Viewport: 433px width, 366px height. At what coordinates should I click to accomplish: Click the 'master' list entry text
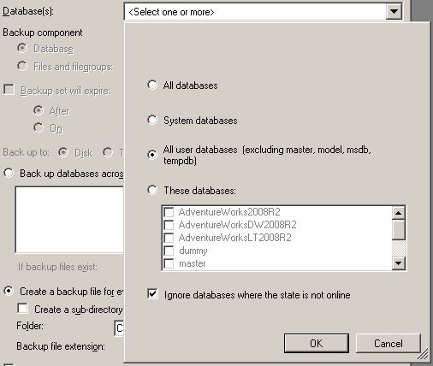click(193, 263)
